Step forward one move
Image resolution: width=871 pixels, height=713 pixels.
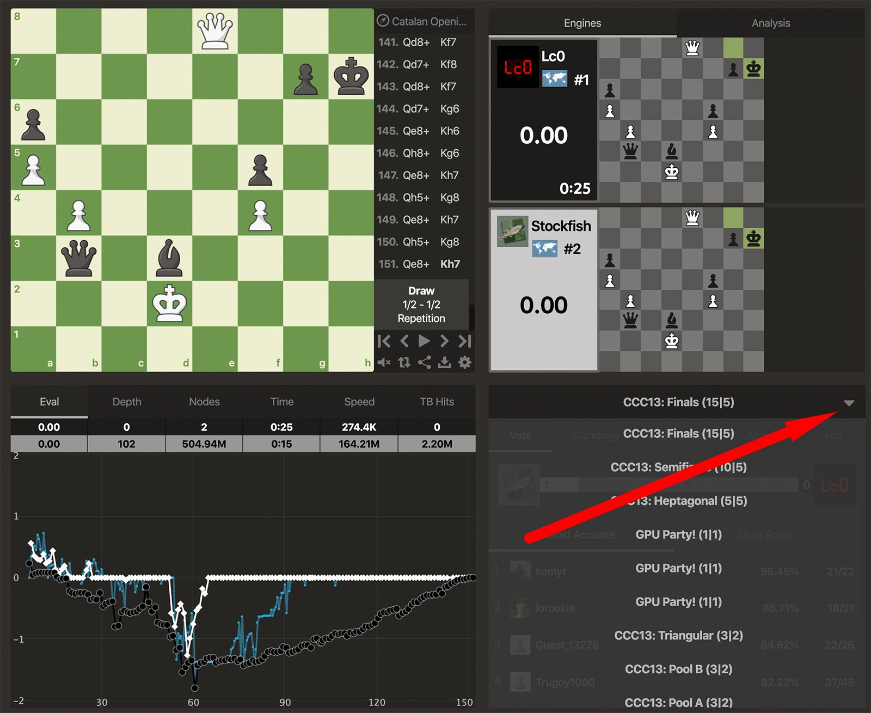point(444,342)
